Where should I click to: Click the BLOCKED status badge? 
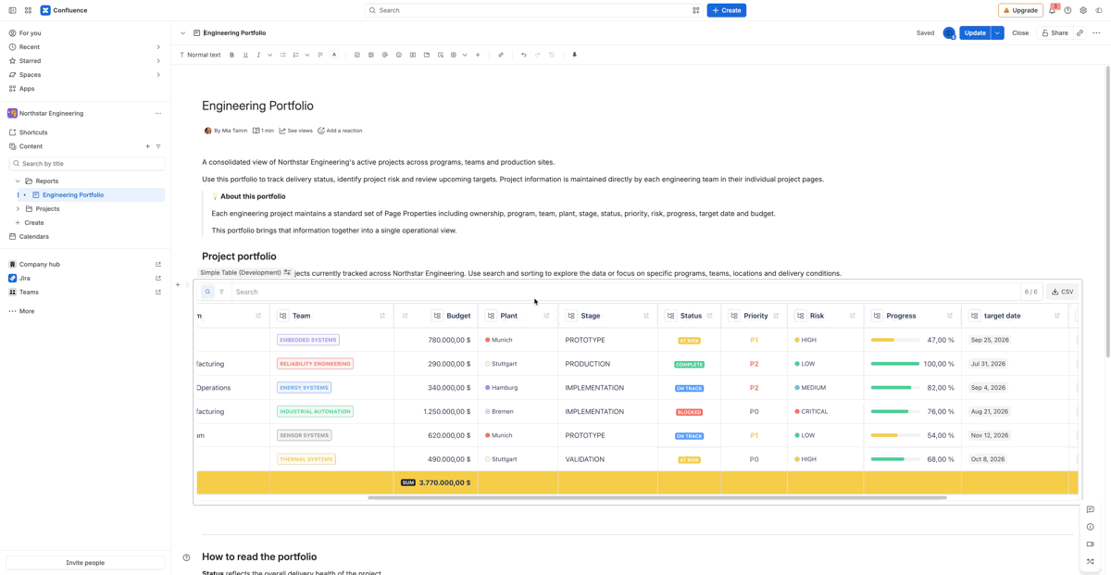point(689,412)
